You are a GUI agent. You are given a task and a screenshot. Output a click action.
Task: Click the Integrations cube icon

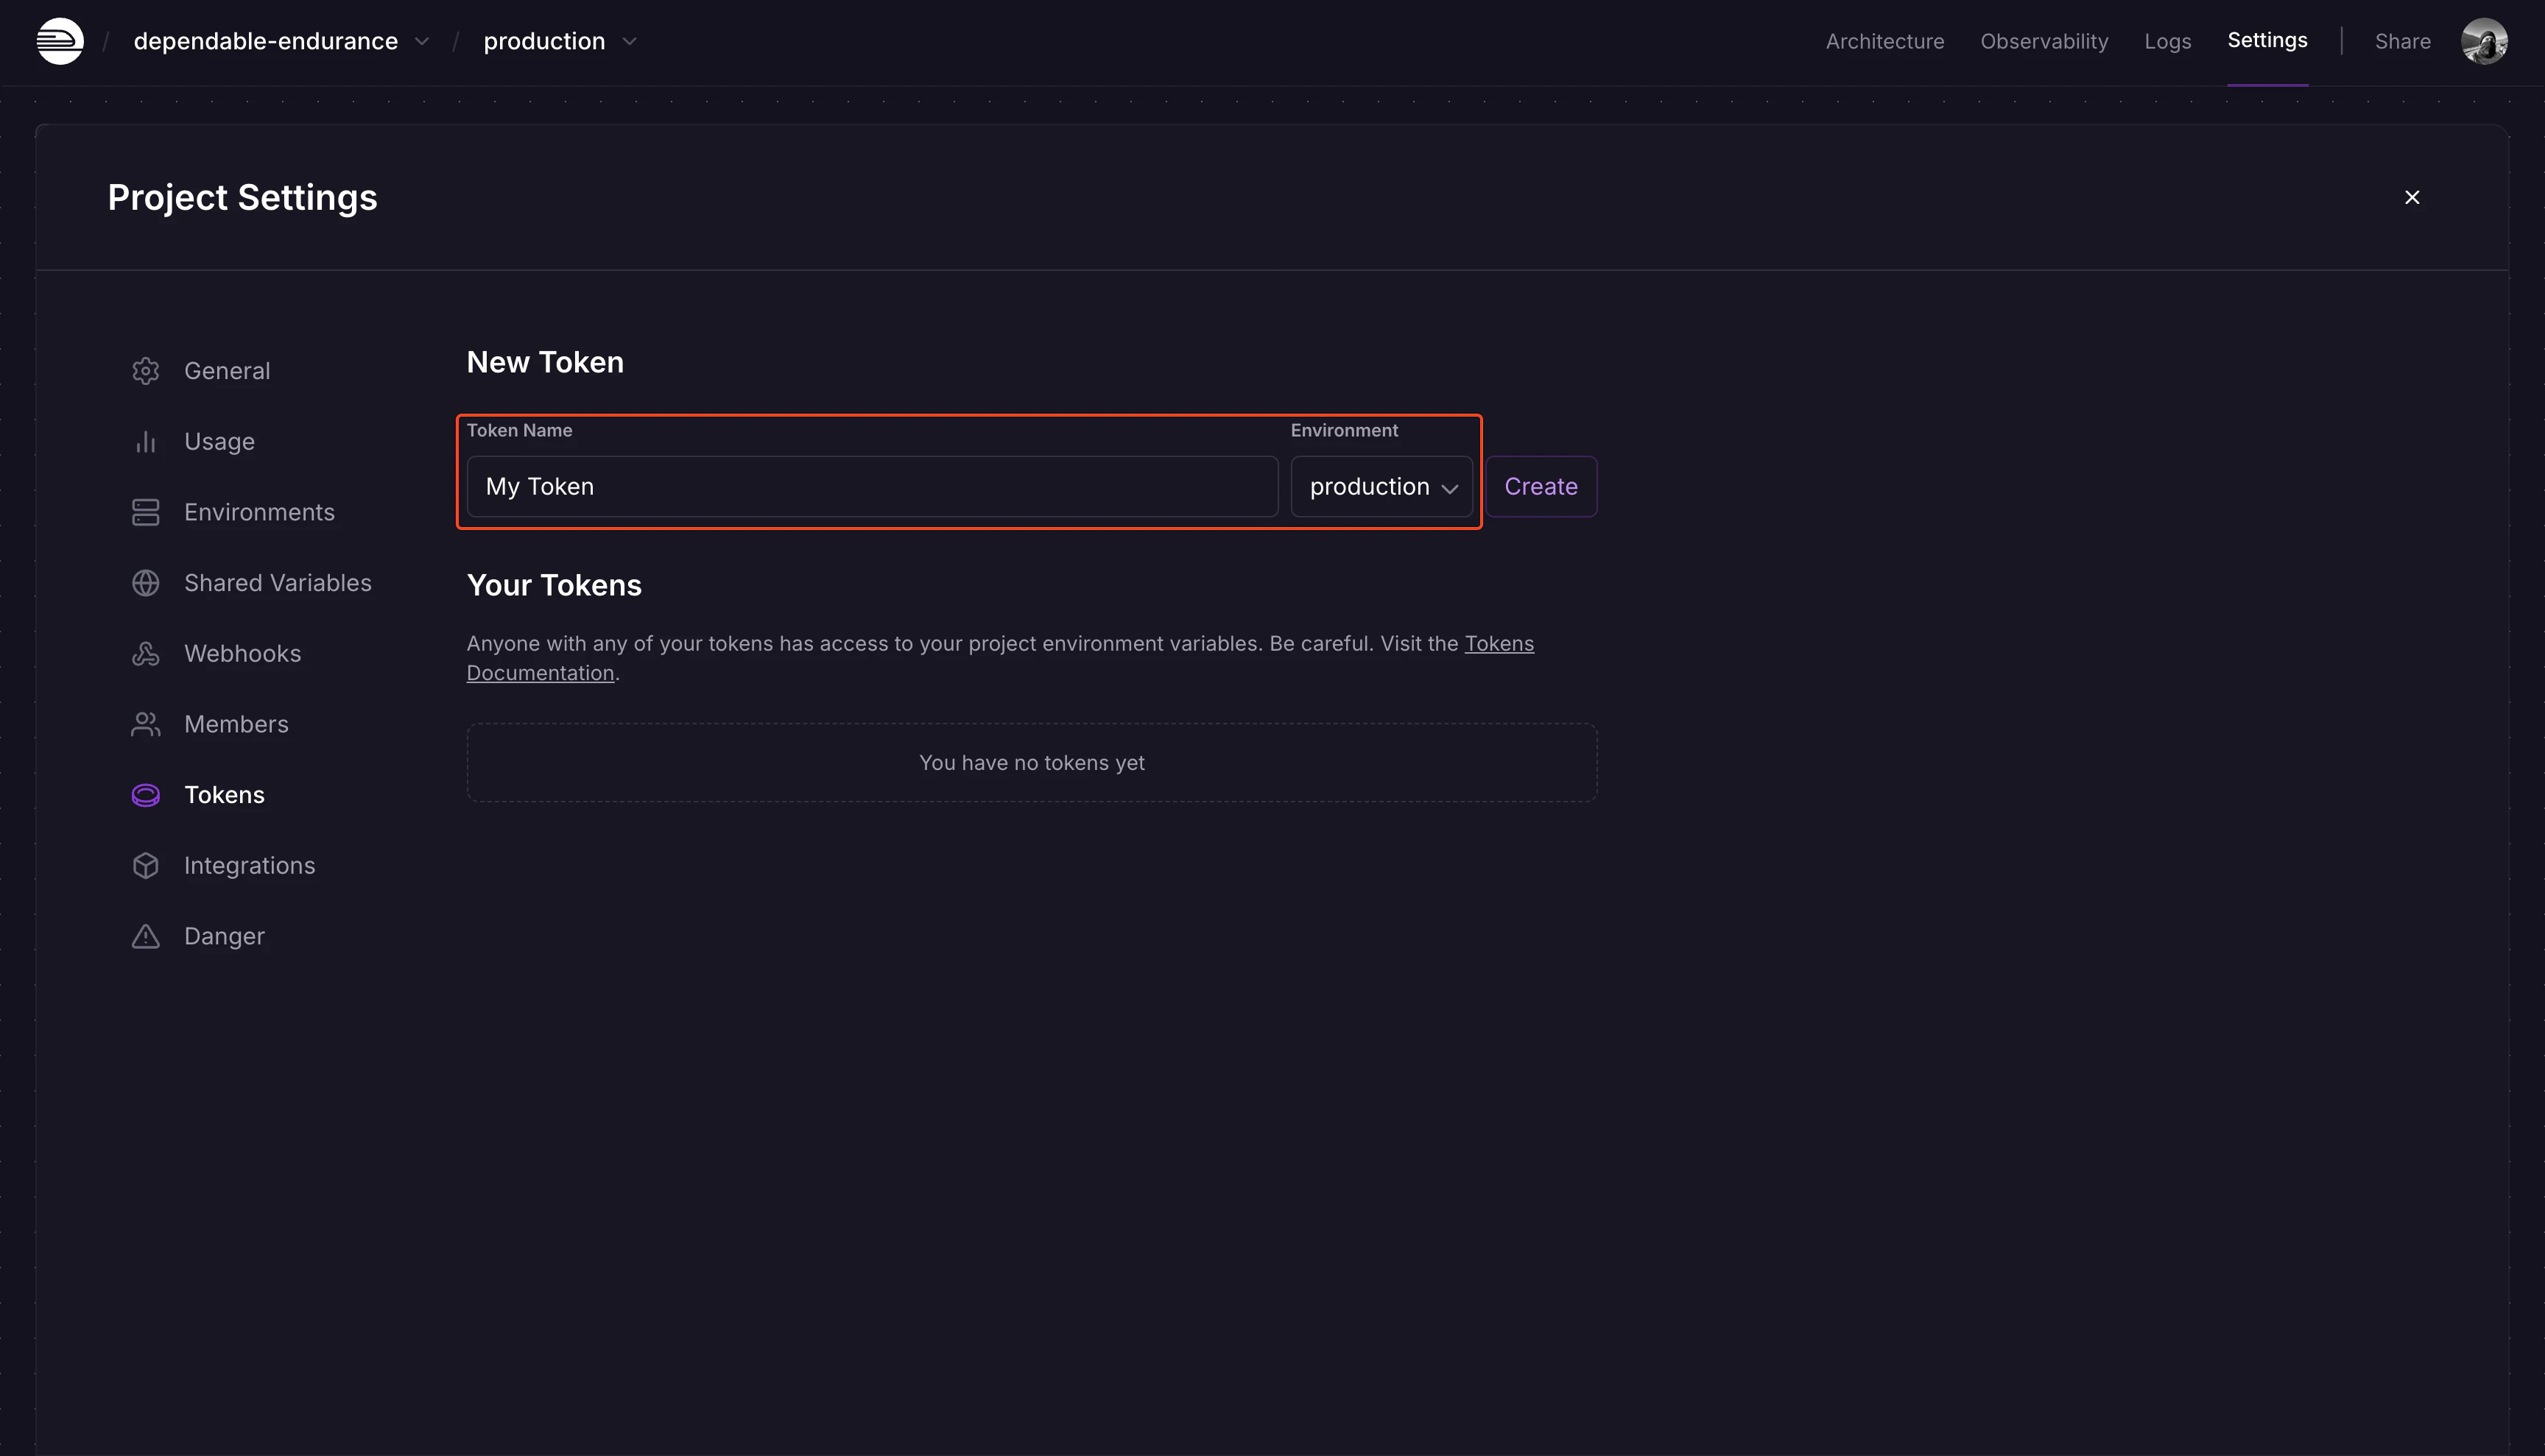point(146,866)
